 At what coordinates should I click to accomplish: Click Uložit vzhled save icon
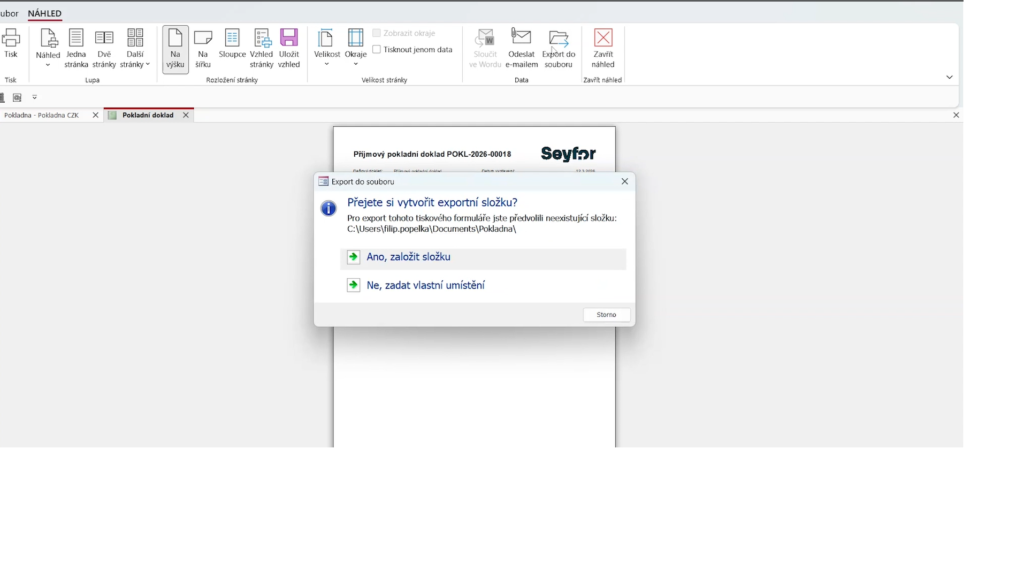point(289,39)
